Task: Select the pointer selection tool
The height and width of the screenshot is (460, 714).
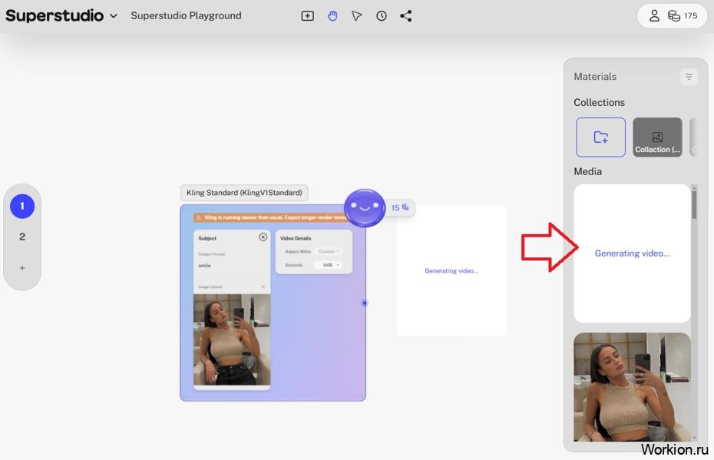Action: [356, 16]
